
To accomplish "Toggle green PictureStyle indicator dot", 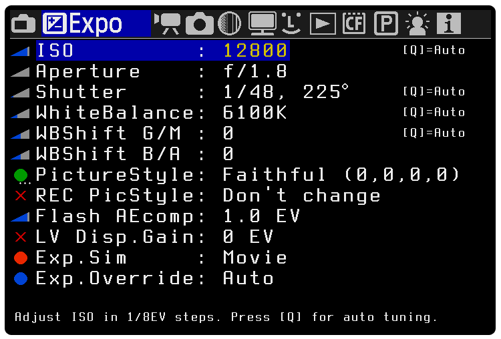I will (x=21, y=176).
